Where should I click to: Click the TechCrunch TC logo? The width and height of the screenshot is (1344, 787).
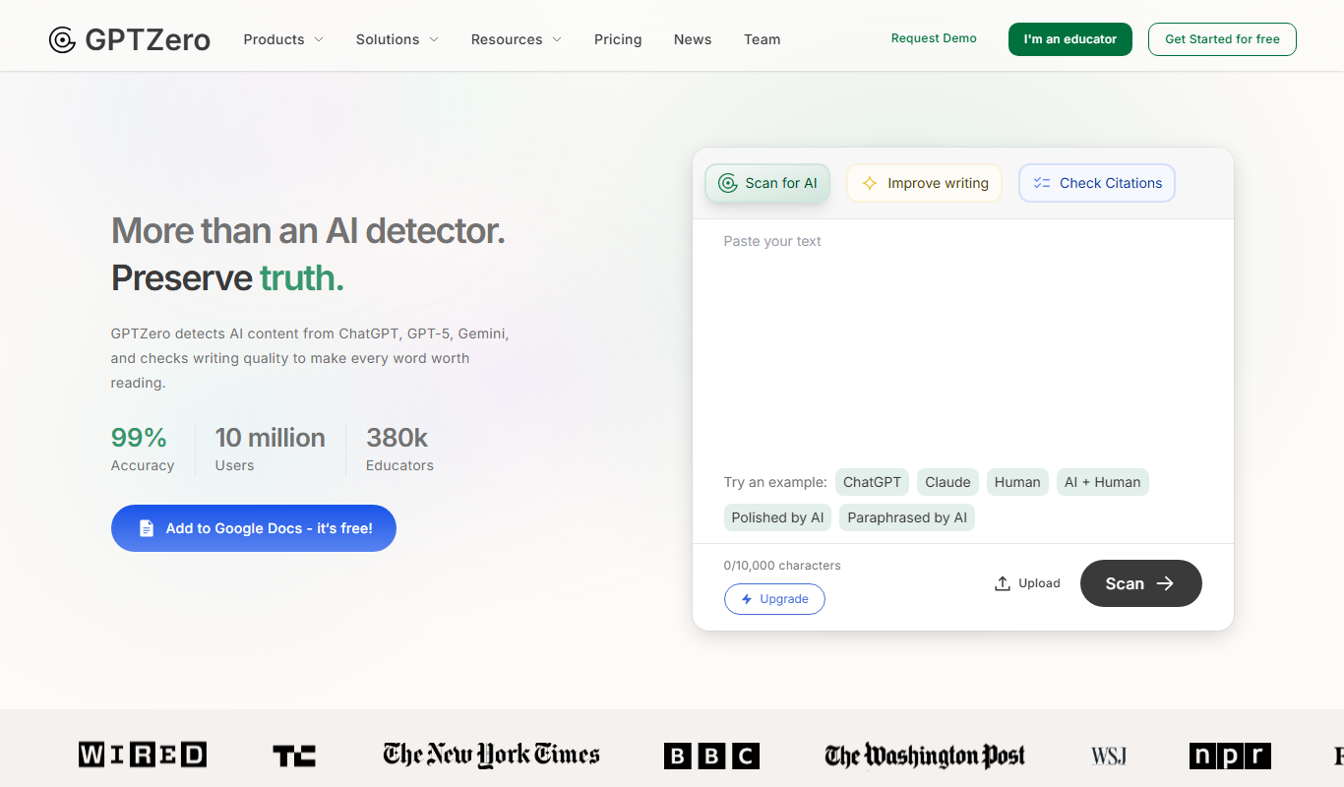[x=294, y=756]
